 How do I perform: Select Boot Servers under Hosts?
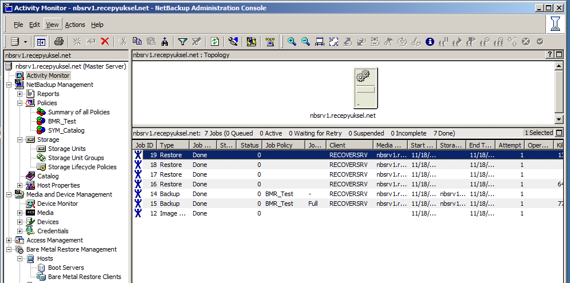66,268
